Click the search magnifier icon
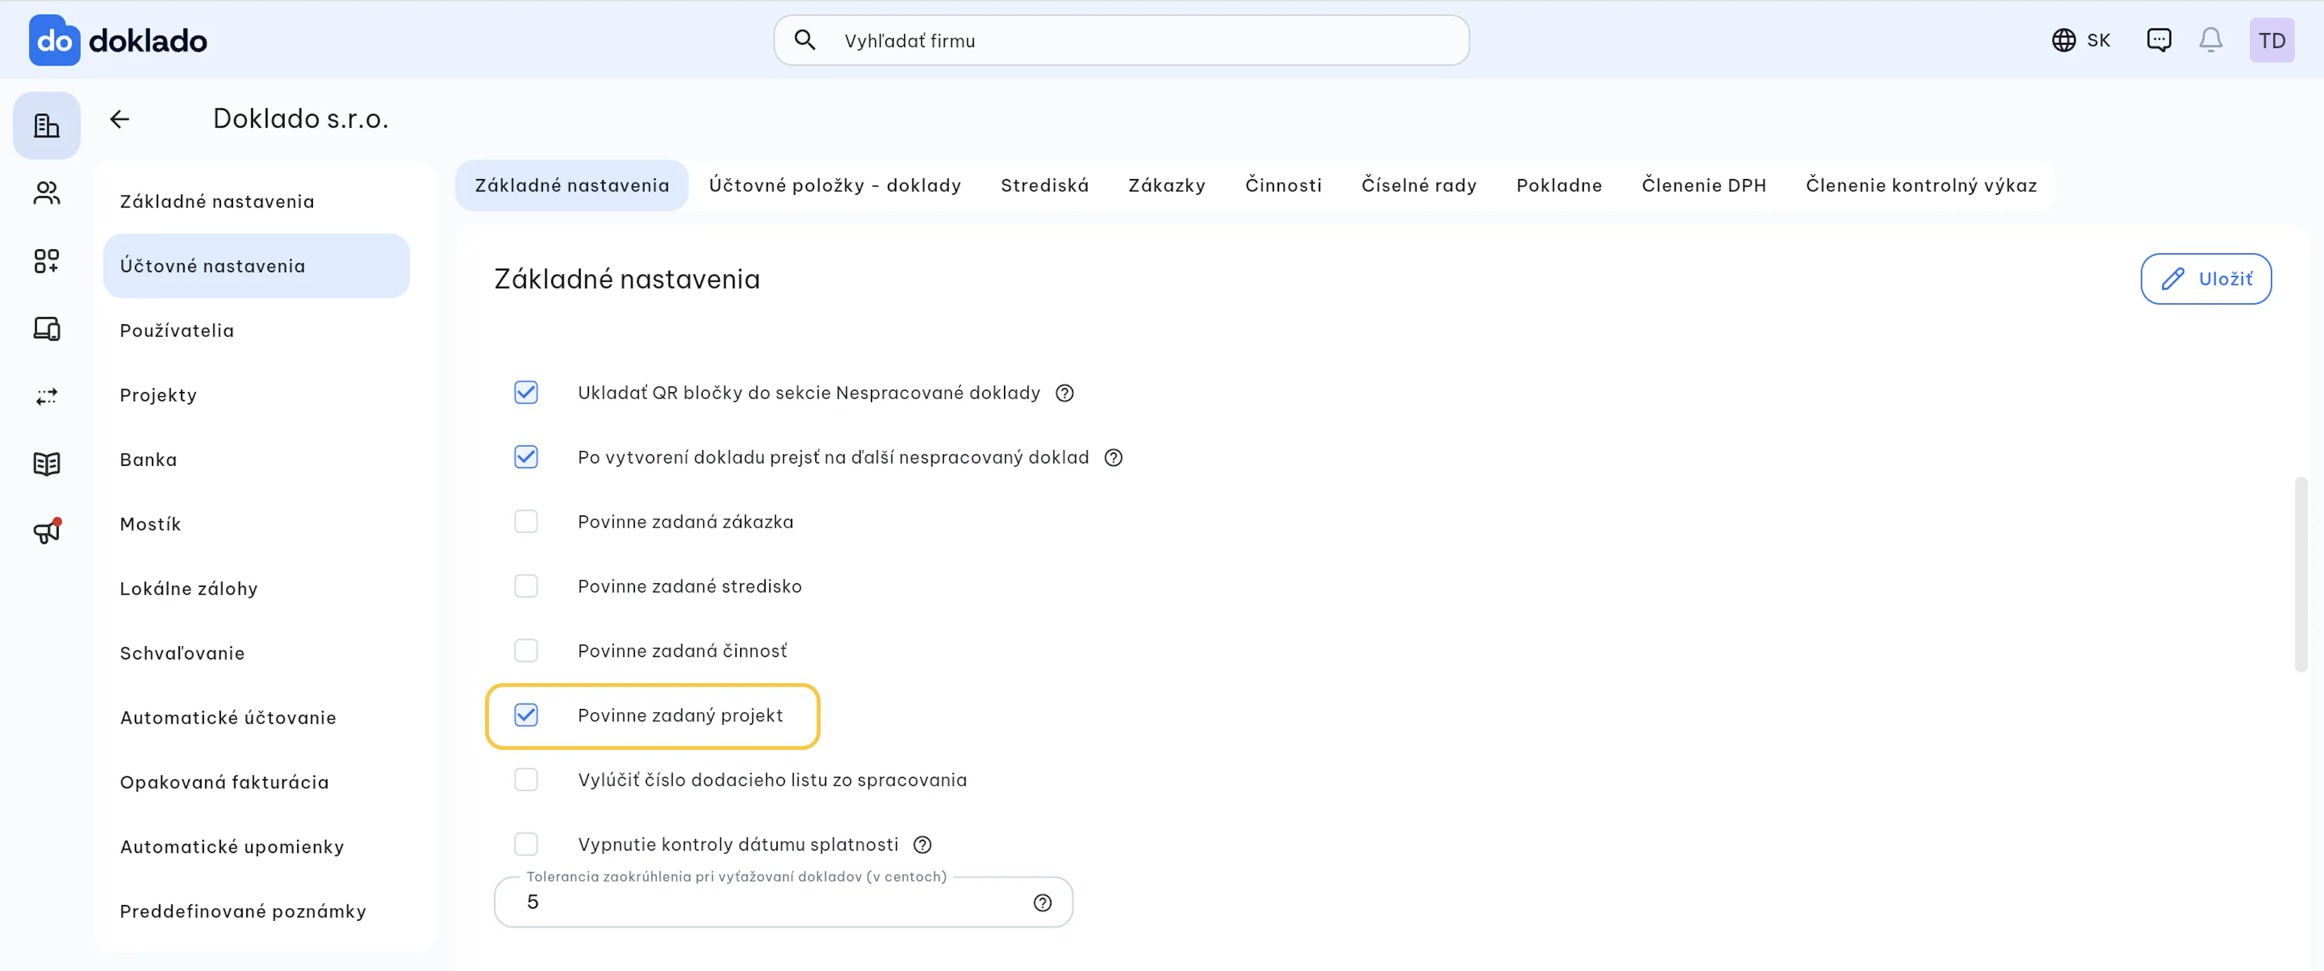This screenshot has height=971, width=2324. (x=805, y=41)
